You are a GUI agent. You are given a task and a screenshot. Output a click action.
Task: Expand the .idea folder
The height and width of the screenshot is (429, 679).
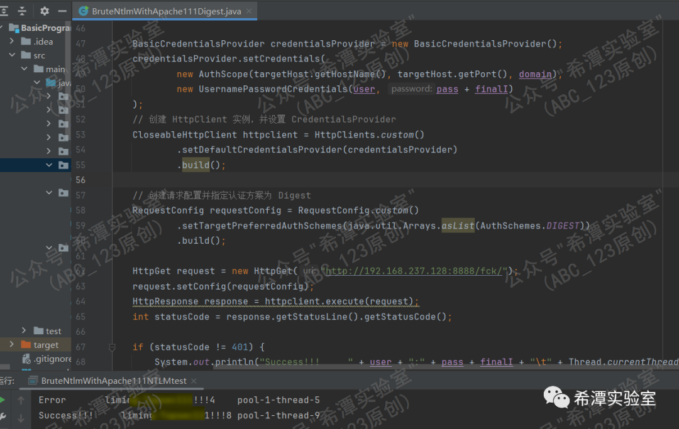pos(12,41)
